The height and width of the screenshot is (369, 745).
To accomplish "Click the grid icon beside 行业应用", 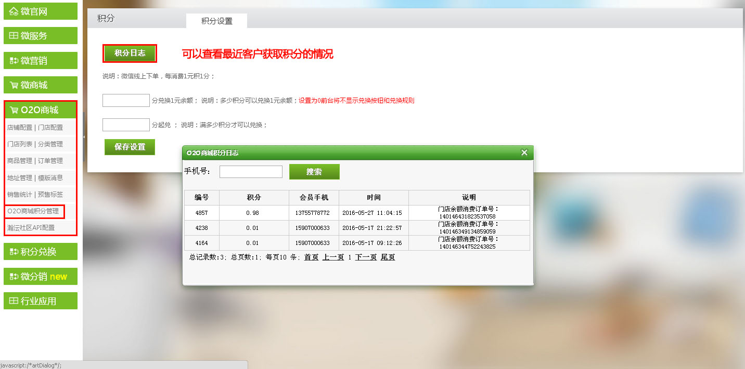I will pyautogui.click(x=14, y=301).
